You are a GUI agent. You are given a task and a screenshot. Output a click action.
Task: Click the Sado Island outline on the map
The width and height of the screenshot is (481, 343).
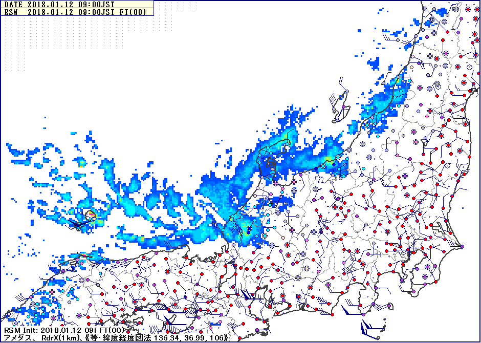[x=341, y=106]
